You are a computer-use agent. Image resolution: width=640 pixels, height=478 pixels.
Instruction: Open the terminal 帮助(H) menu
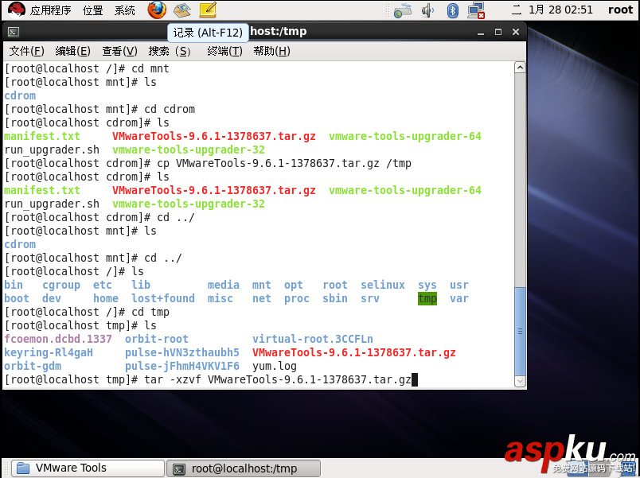coord(271,51)
